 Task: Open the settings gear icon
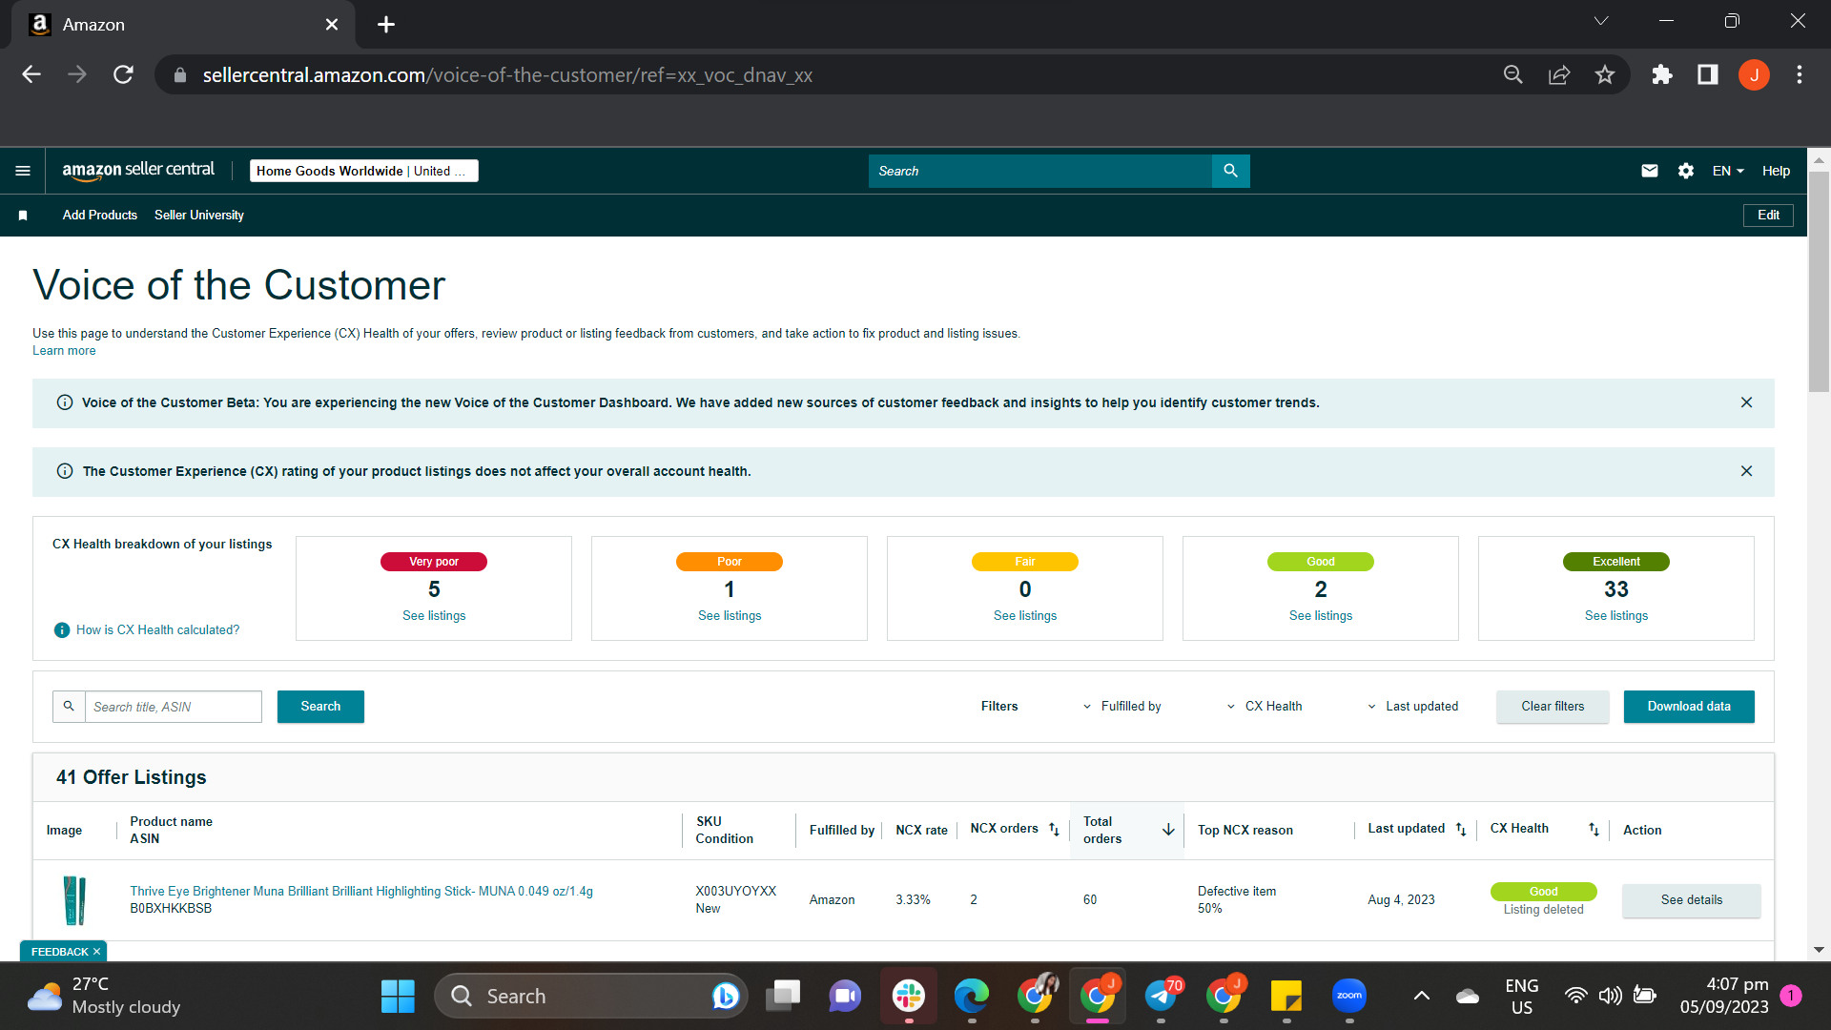coord(1686,171)
